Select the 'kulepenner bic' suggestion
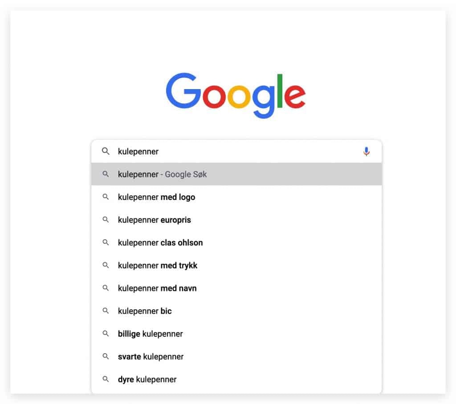The height and width of the screenshot is (404, 456). point(236,310)
